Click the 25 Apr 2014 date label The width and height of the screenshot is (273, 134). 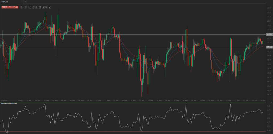4,100
